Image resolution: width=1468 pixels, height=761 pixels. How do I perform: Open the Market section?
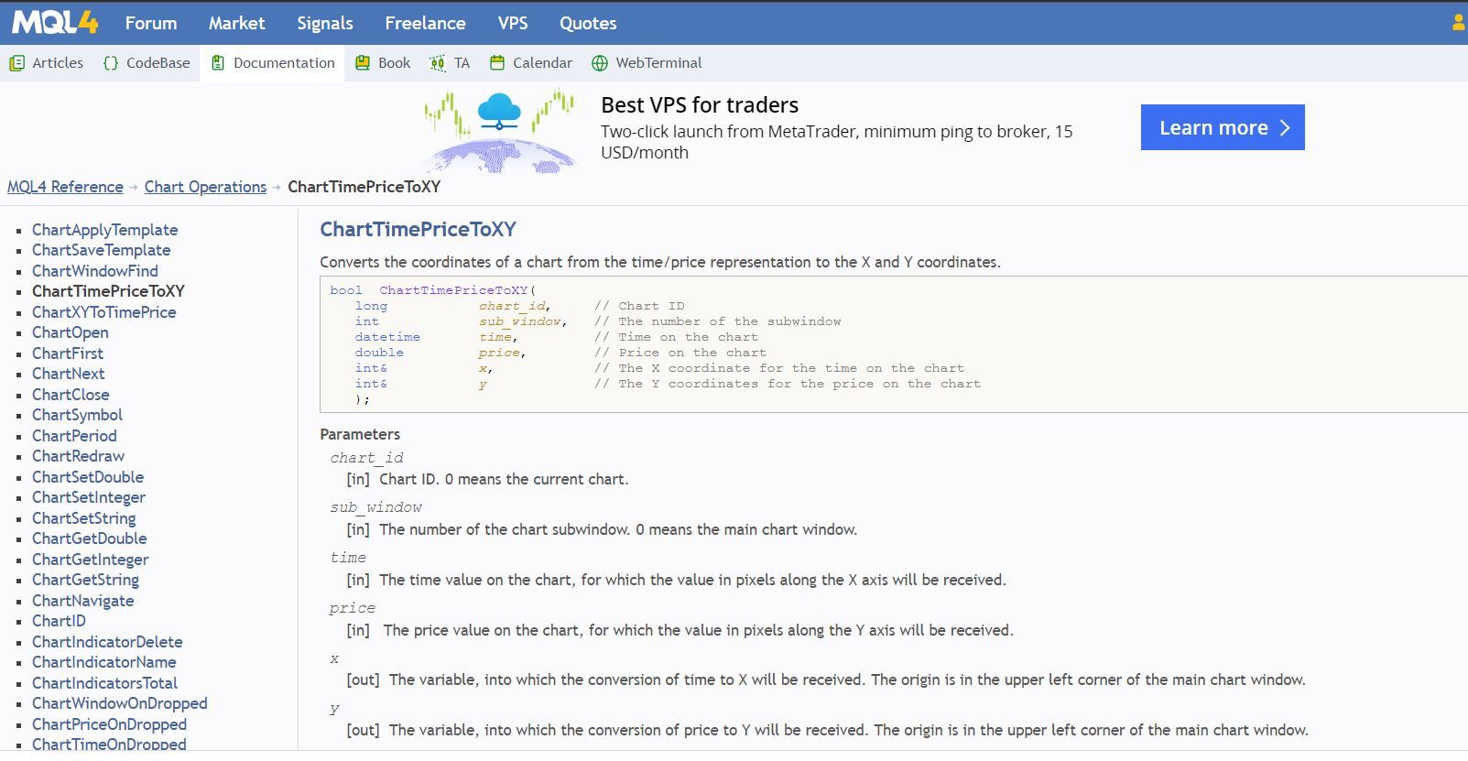236,23
